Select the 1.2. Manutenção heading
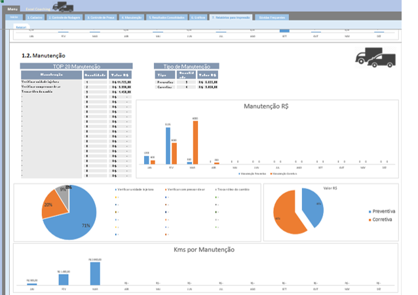Image resolution: width=418 pixels, height=295 pixels. 43,56
